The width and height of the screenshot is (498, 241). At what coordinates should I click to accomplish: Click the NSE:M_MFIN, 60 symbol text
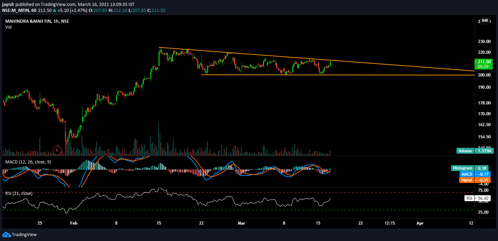click(19, 10)
